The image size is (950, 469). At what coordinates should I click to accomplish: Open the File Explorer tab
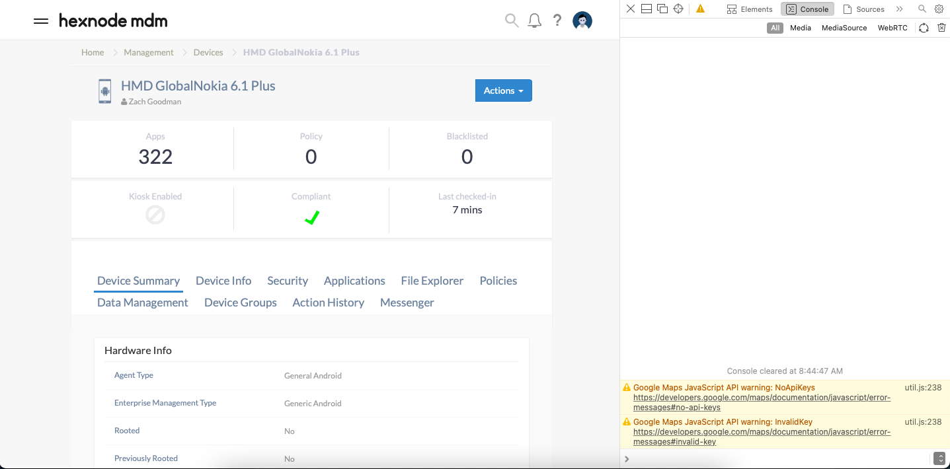pos(432,281)
